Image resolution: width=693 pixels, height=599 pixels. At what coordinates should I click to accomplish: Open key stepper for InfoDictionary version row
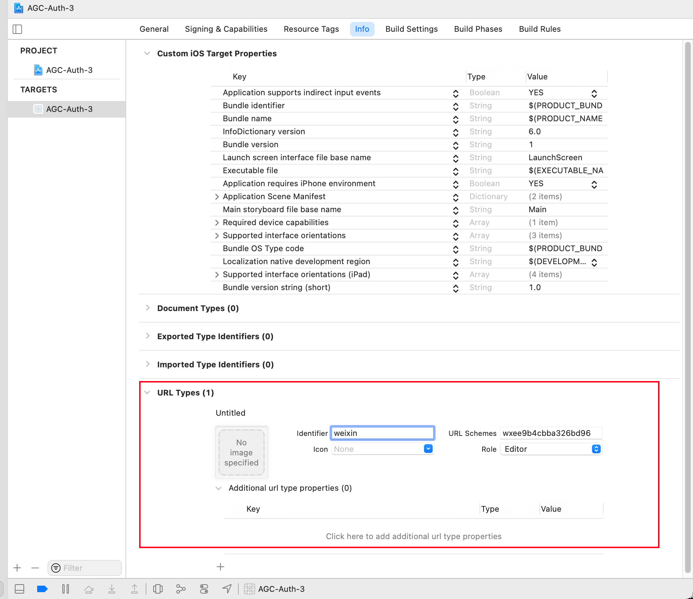click(456, 132)
